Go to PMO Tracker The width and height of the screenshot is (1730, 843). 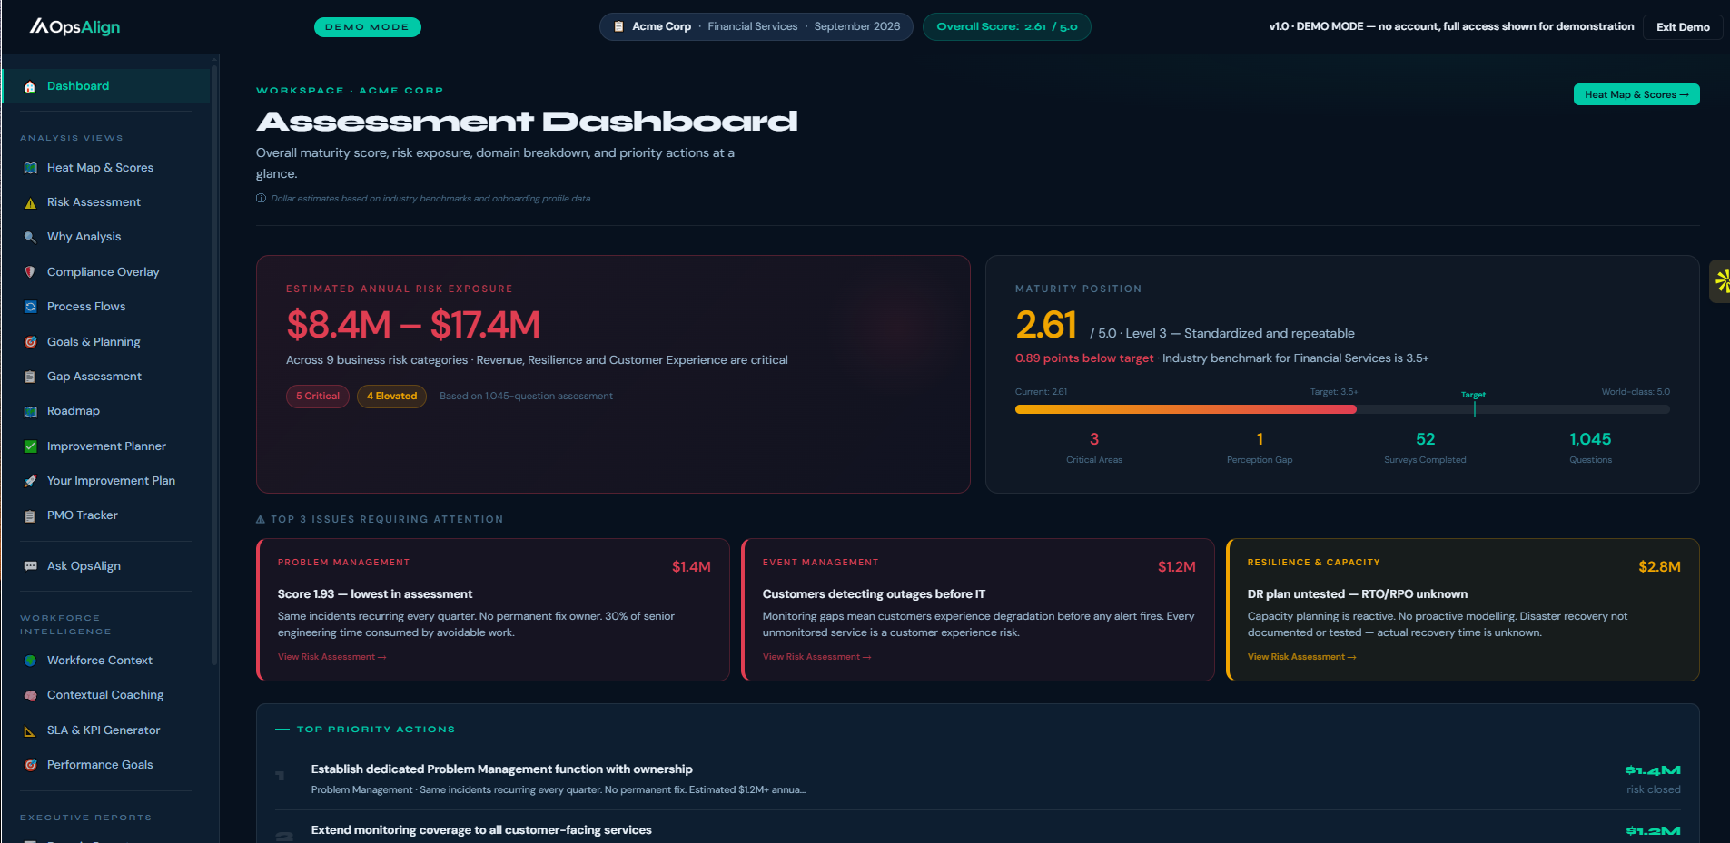coord(107,515)
